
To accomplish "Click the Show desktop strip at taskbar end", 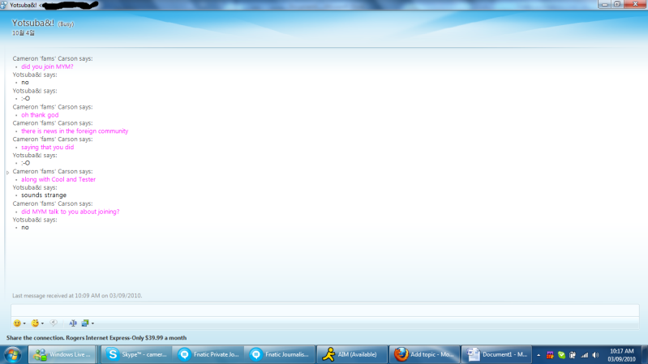I will tap(645, 354).
